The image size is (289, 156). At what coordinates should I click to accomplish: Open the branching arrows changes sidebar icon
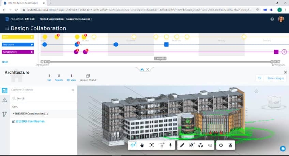[5, 114]
